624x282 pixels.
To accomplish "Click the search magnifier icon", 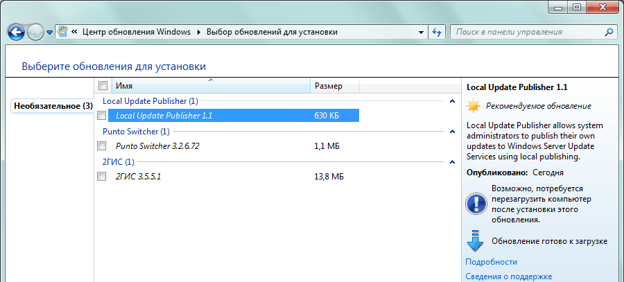I will (x=609, y=32).
